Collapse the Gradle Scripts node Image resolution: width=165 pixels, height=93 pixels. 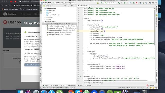(x=43, y=21)
